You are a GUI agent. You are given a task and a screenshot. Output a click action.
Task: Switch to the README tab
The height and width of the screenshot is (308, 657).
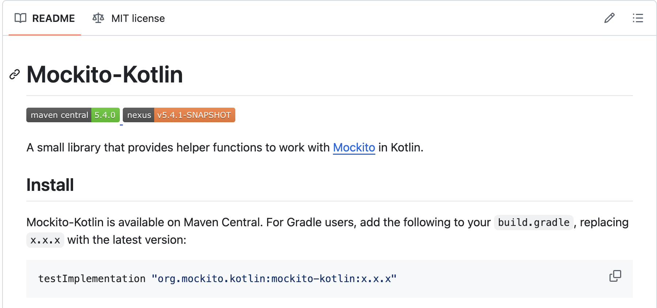click(x=53, y=18)
